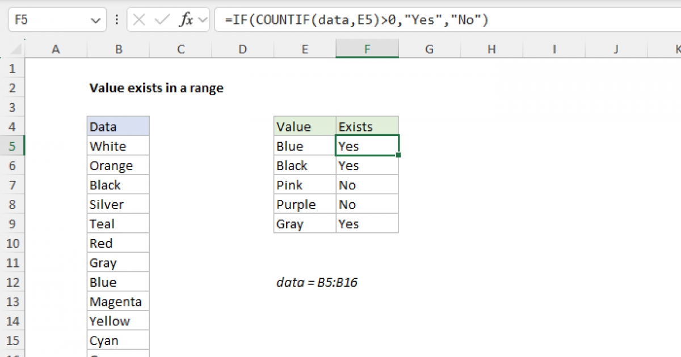The height and width of the screenshot is (357, 681).
Task: Click the fill handle of cell F5
Action: coord(399,155)
